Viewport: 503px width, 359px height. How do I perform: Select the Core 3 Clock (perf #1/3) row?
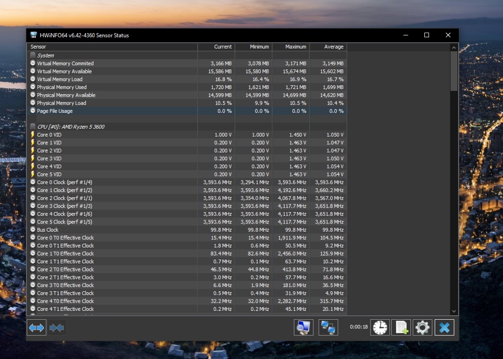tap(187, 206)
